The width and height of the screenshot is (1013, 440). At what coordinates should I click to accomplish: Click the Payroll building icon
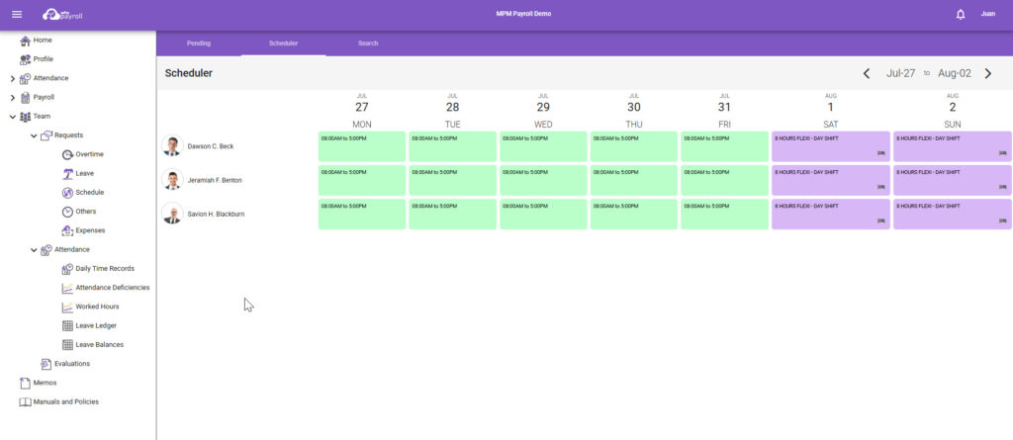pyautogui.click(x=25, y=98)
